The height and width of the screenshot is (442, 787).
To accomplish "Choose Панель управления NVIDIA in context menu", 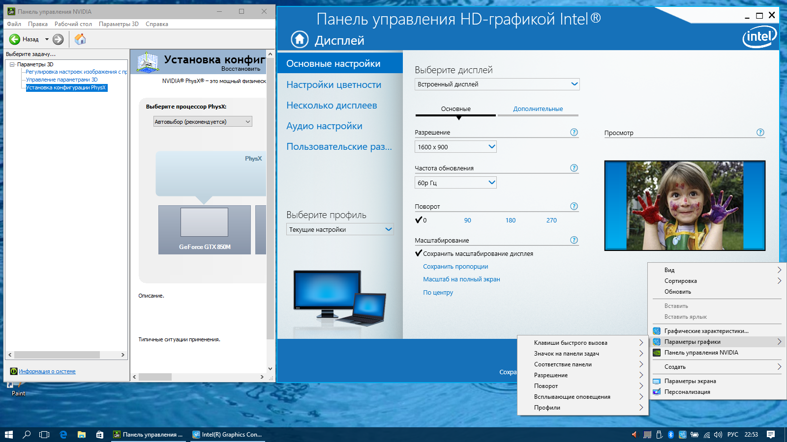I will pyautogui.click(x=701, y=353).
